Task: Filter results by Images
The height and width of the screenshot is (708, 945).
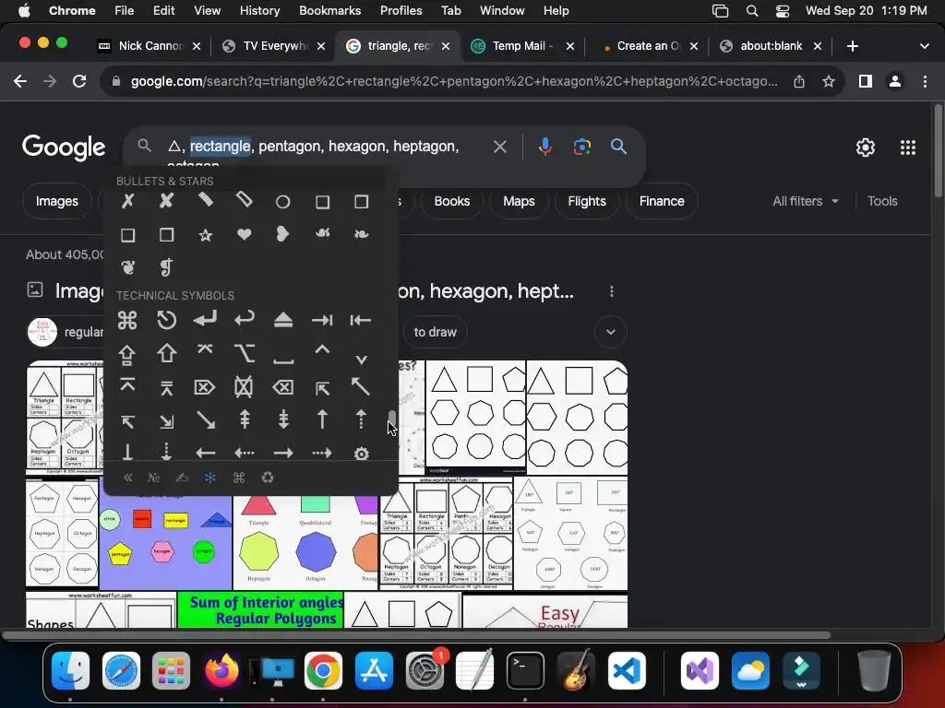Action: [x=56, y=201]
